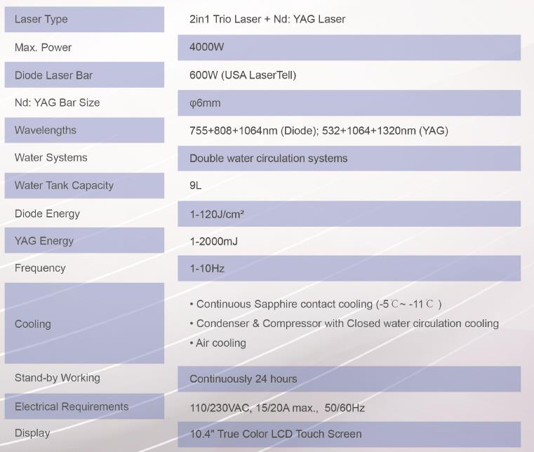Image resolution: width=534 pixels, height=452 pixels.
Task: Select the 1-2000mJ value text
Action: point(214,241)
